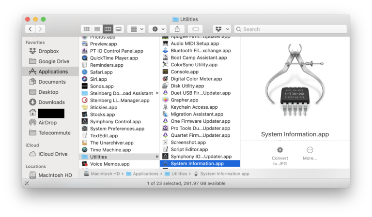
Task: Switch to icon view
Action: [x=87, y=29]
